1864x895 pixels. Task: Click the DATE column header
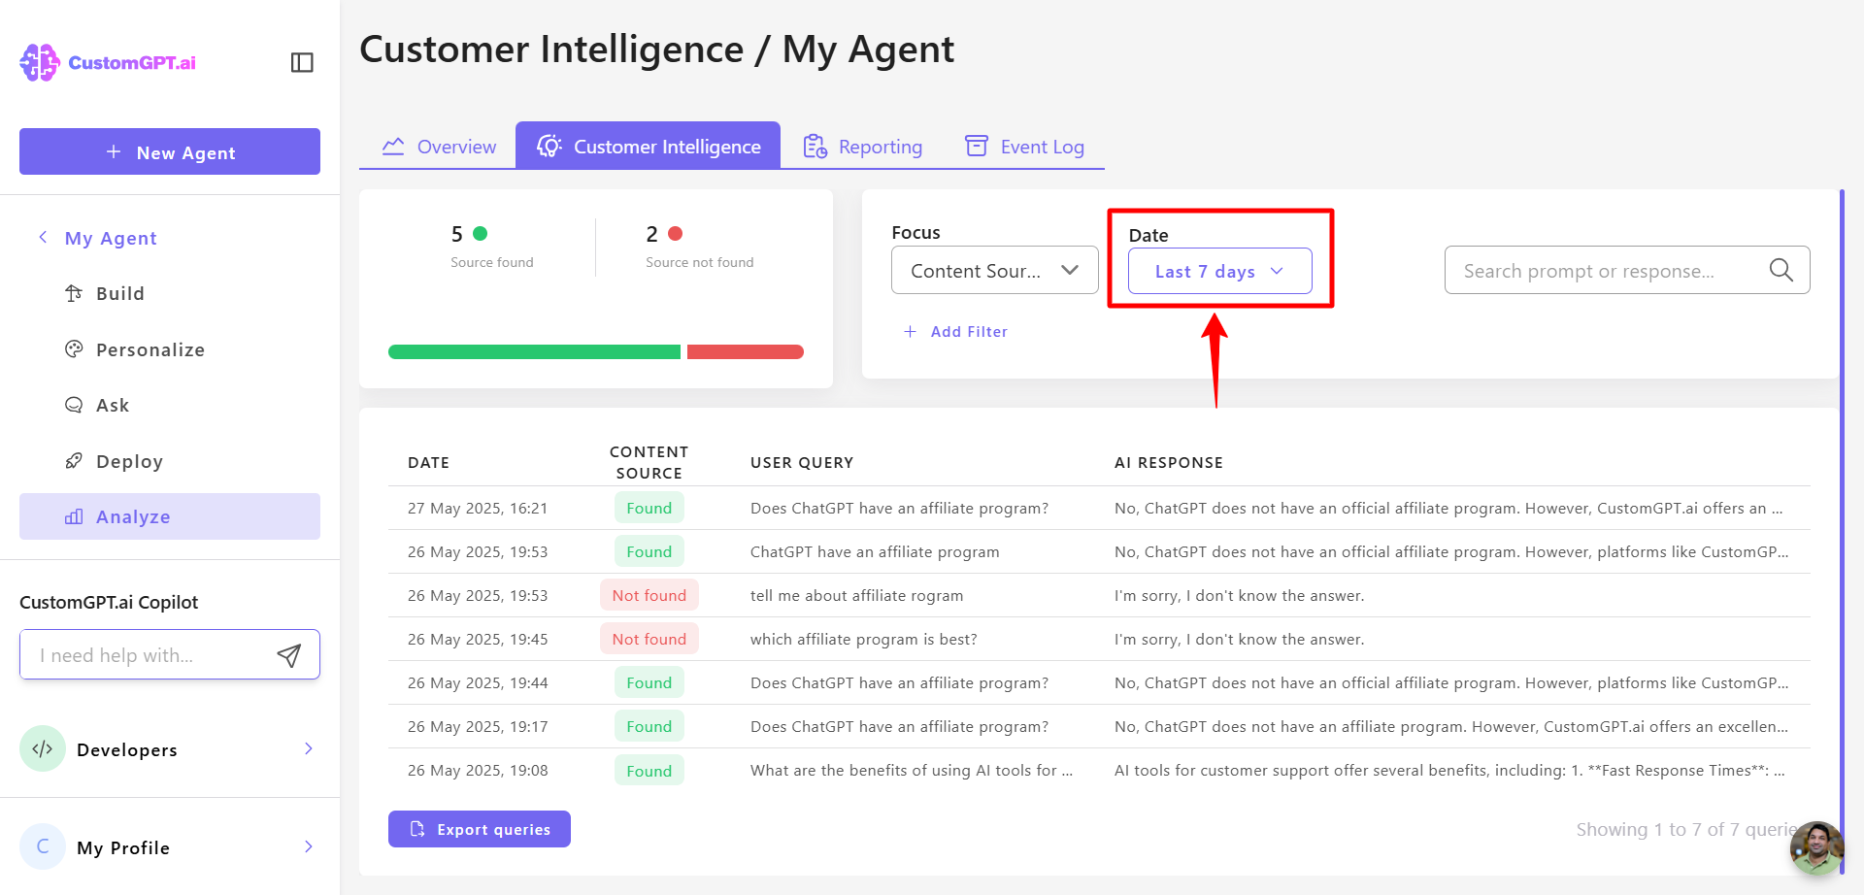pos(428,462)
